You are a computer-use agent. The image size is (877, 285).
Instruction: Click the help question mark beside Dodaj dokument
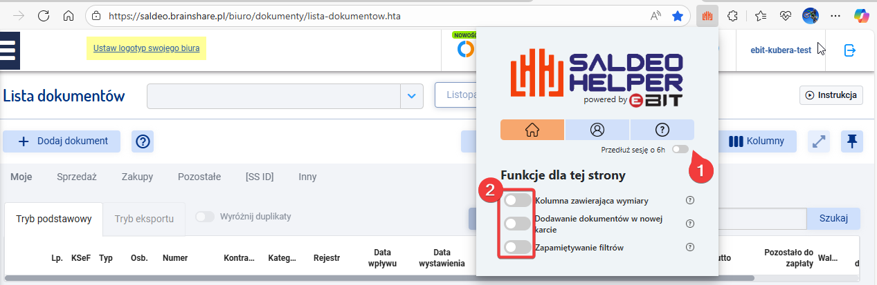pos(143,141)
